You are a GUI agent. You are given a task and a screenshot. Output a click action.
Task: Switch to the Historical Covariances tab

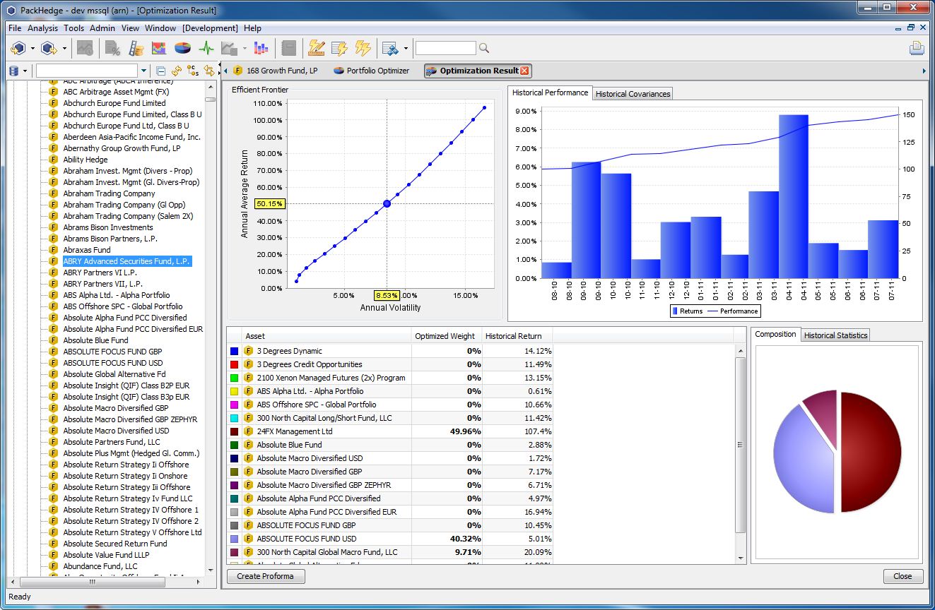tap(633, 94)
